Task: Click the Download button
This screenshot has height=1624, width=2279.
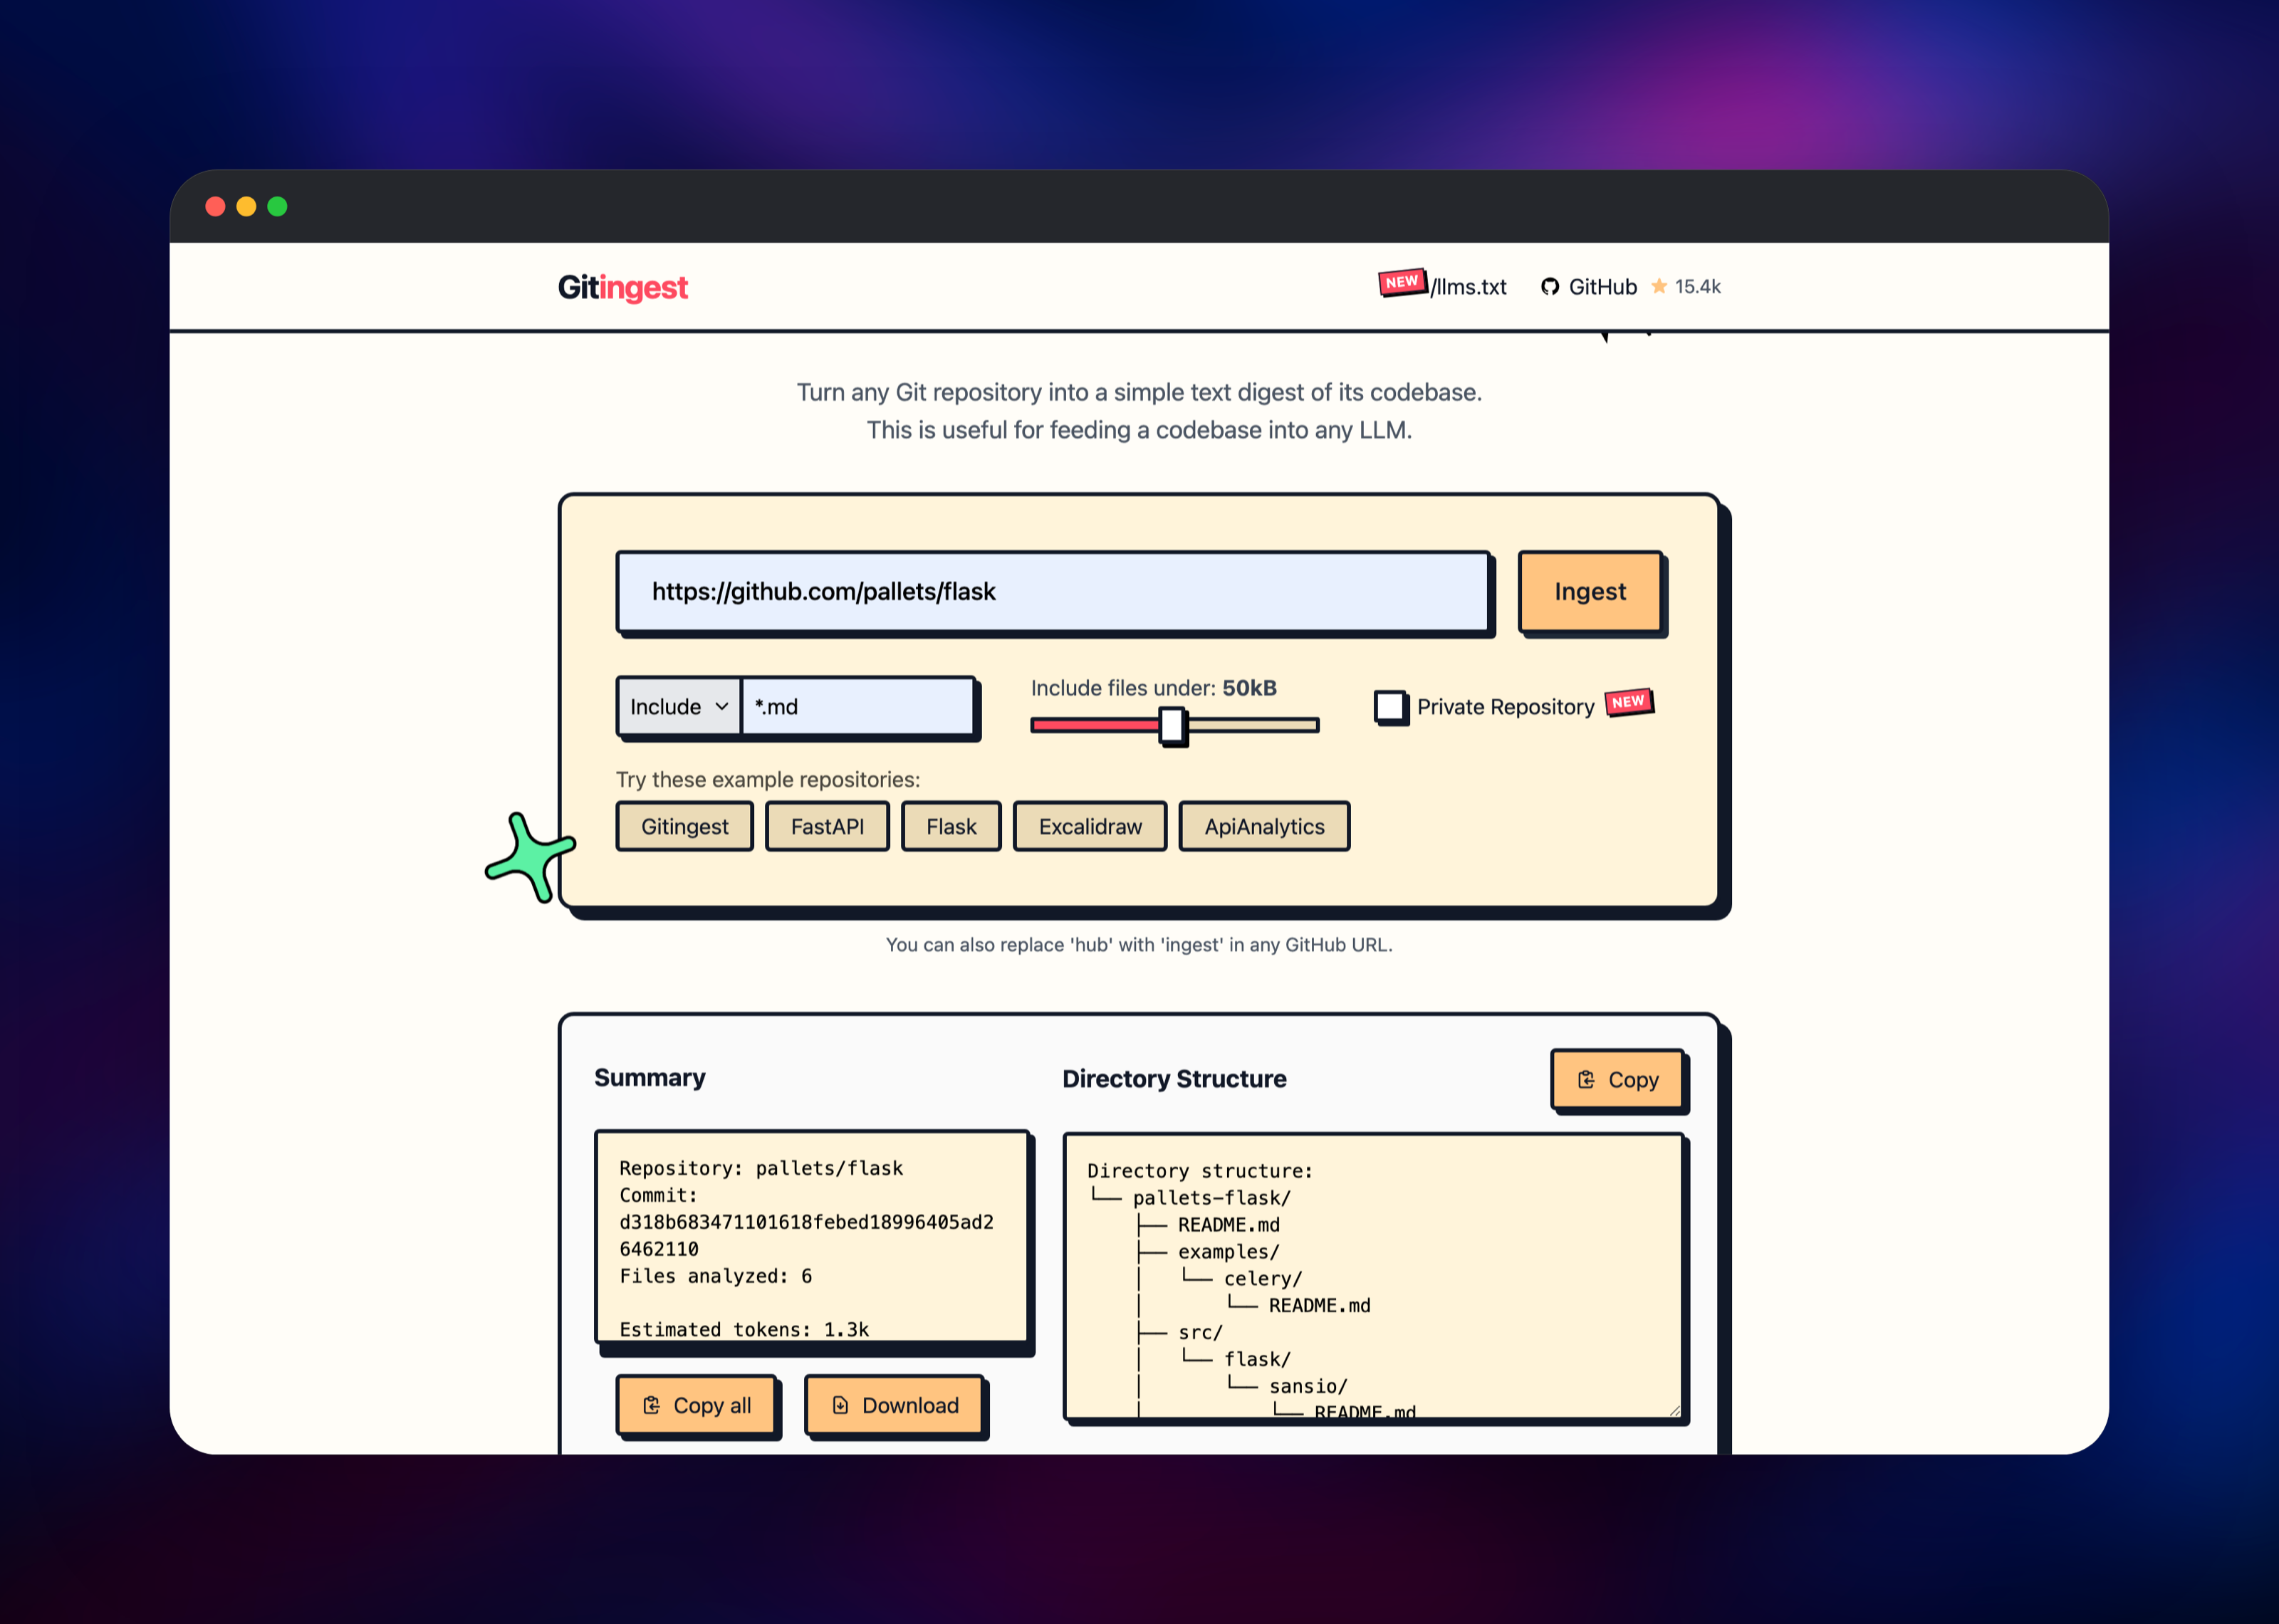Action: click(x=895, y=1405)
